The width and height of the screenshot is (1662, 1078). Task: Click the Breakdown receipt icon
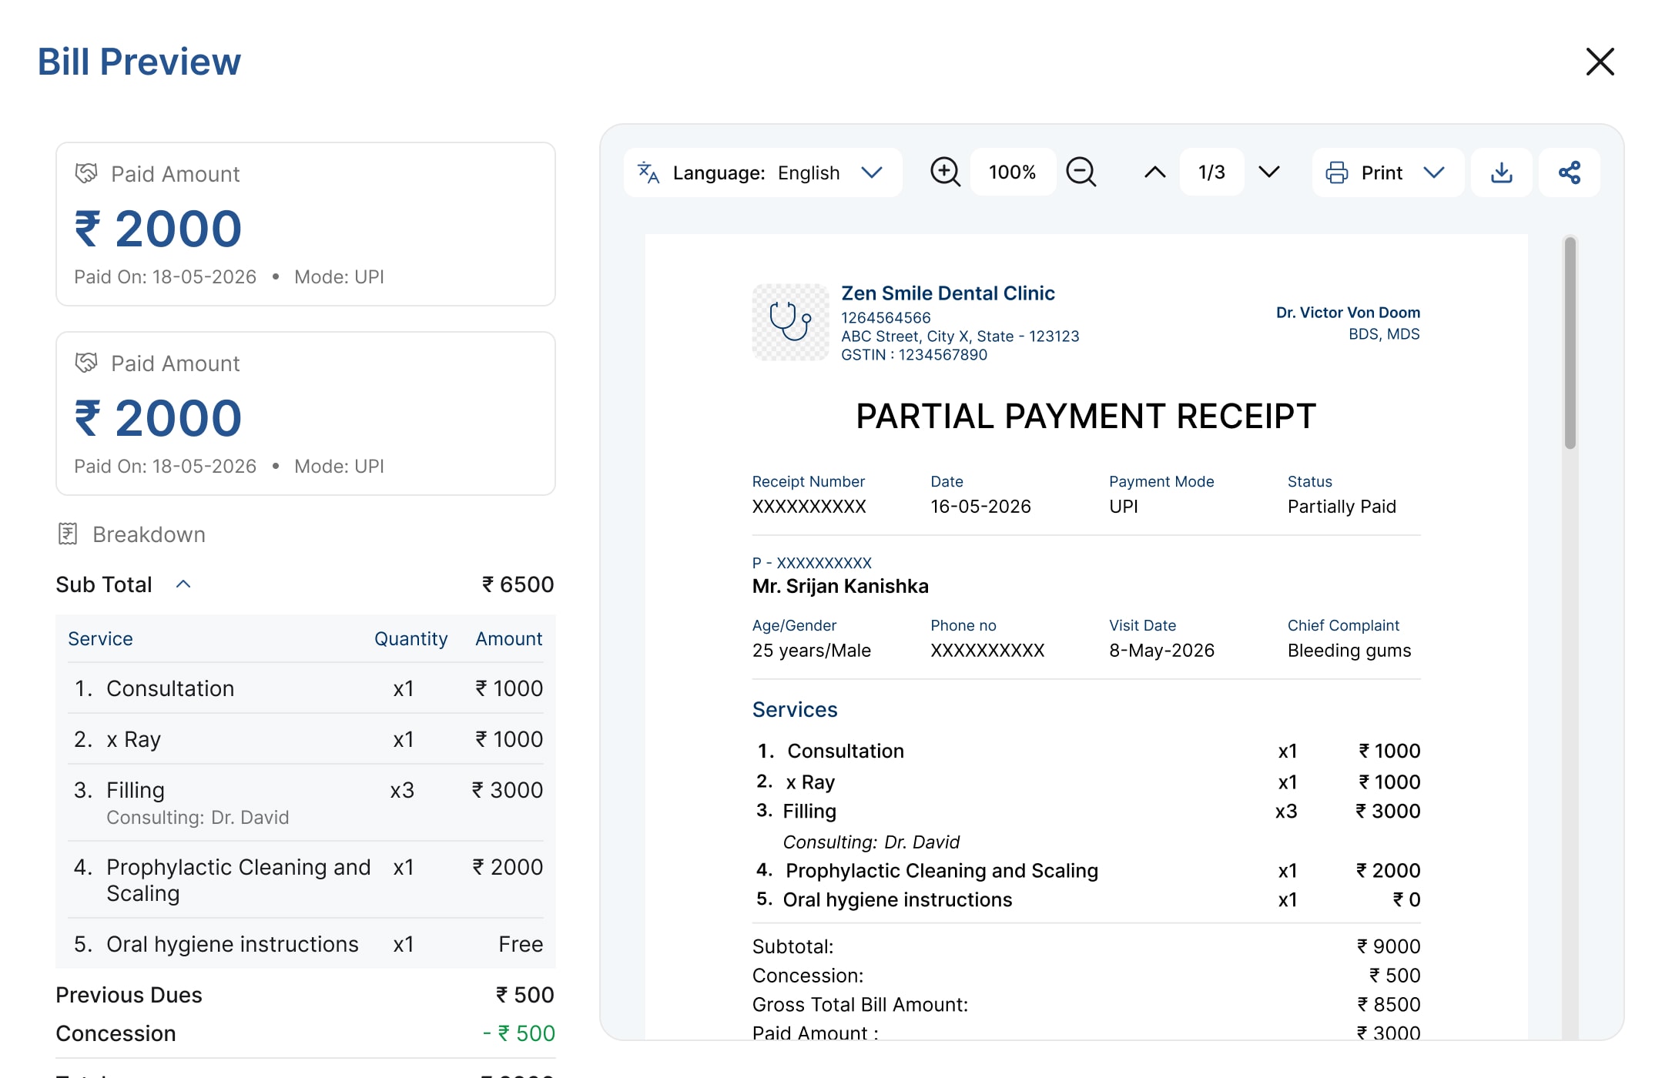coord(68,534)
